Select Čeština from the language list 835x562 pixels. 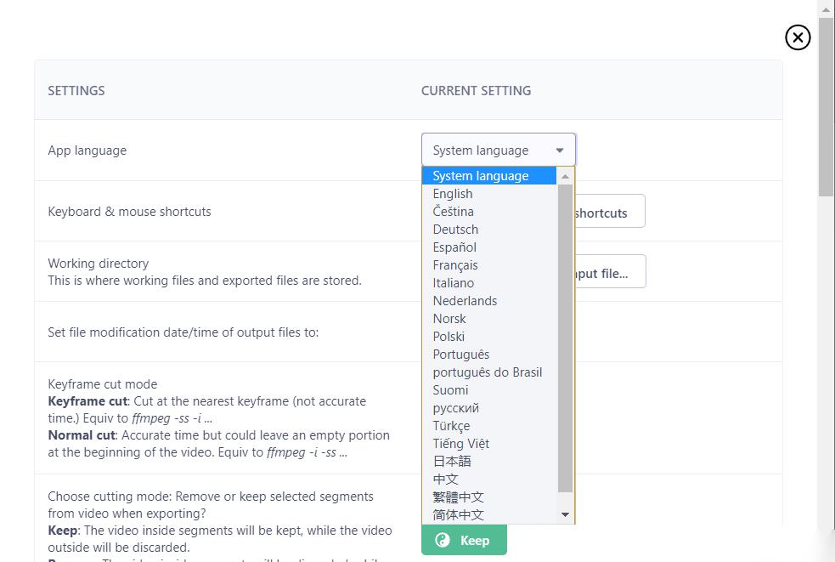[489, 211]
